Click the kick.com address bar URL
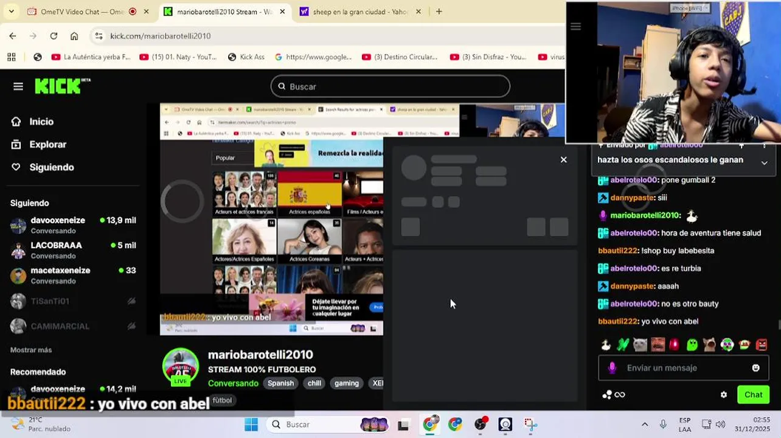The height and width of the screenshot is (438, 781). [161, 36]
